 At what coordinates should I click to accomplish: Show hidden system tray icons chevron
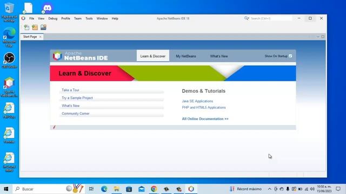click(x=270, y=189)
